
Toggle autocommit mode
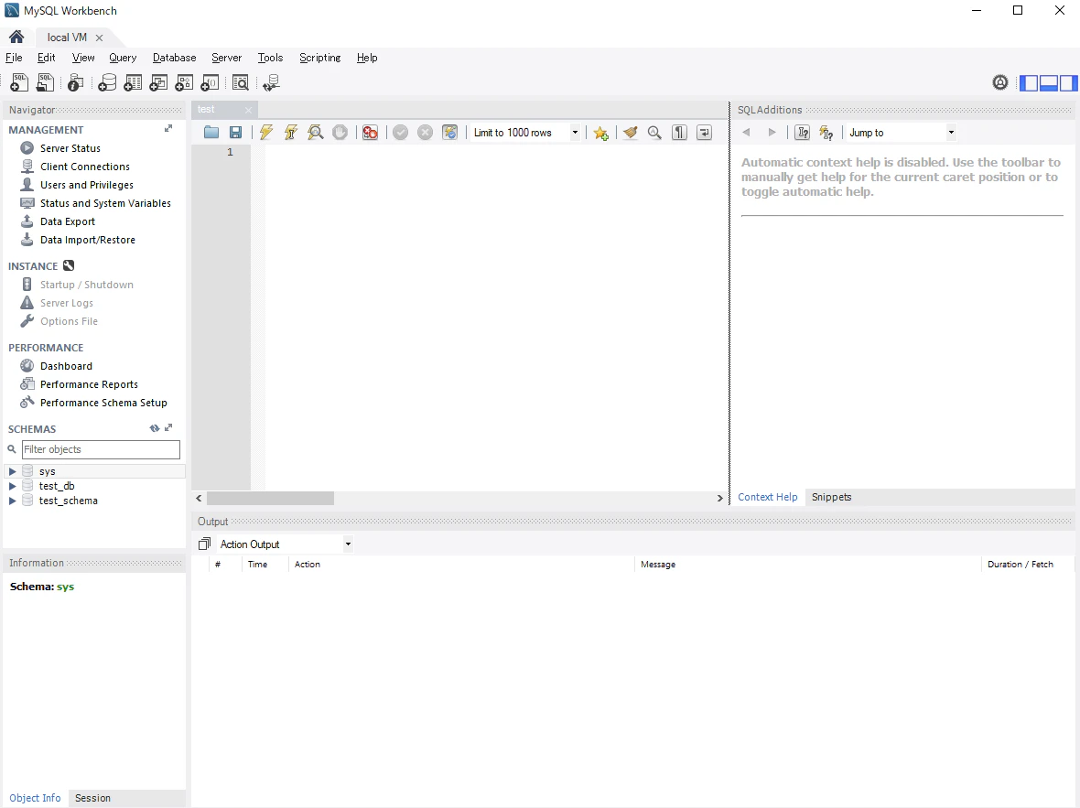(449, 133)
